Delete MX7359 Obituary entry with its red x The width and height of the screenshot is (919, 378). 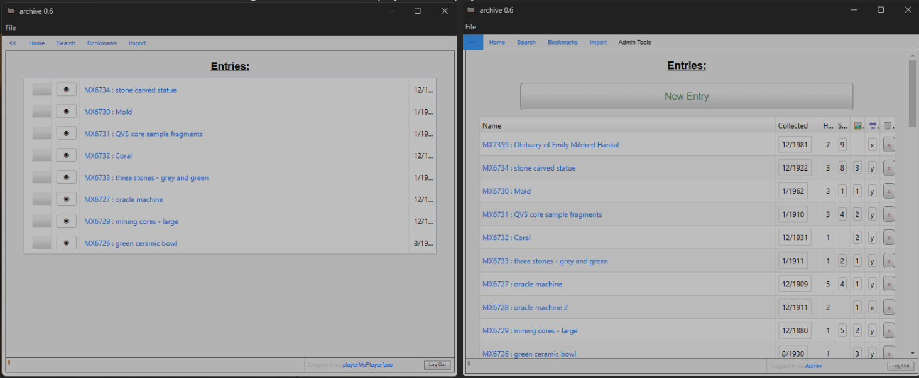click(x=889, y=144)
